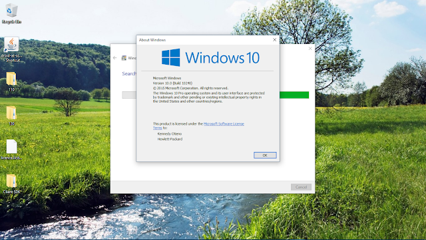Click the 'Search' heading in background wizard
Image resolution: width=426 pixels, height=240 pixels.
(x=129, y=73)
